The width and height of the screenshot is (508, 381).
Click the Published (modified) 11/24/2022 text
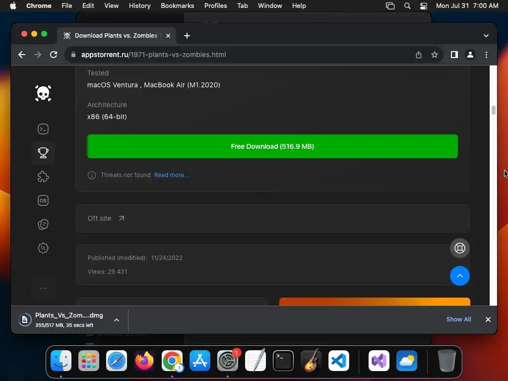[135, 258]
